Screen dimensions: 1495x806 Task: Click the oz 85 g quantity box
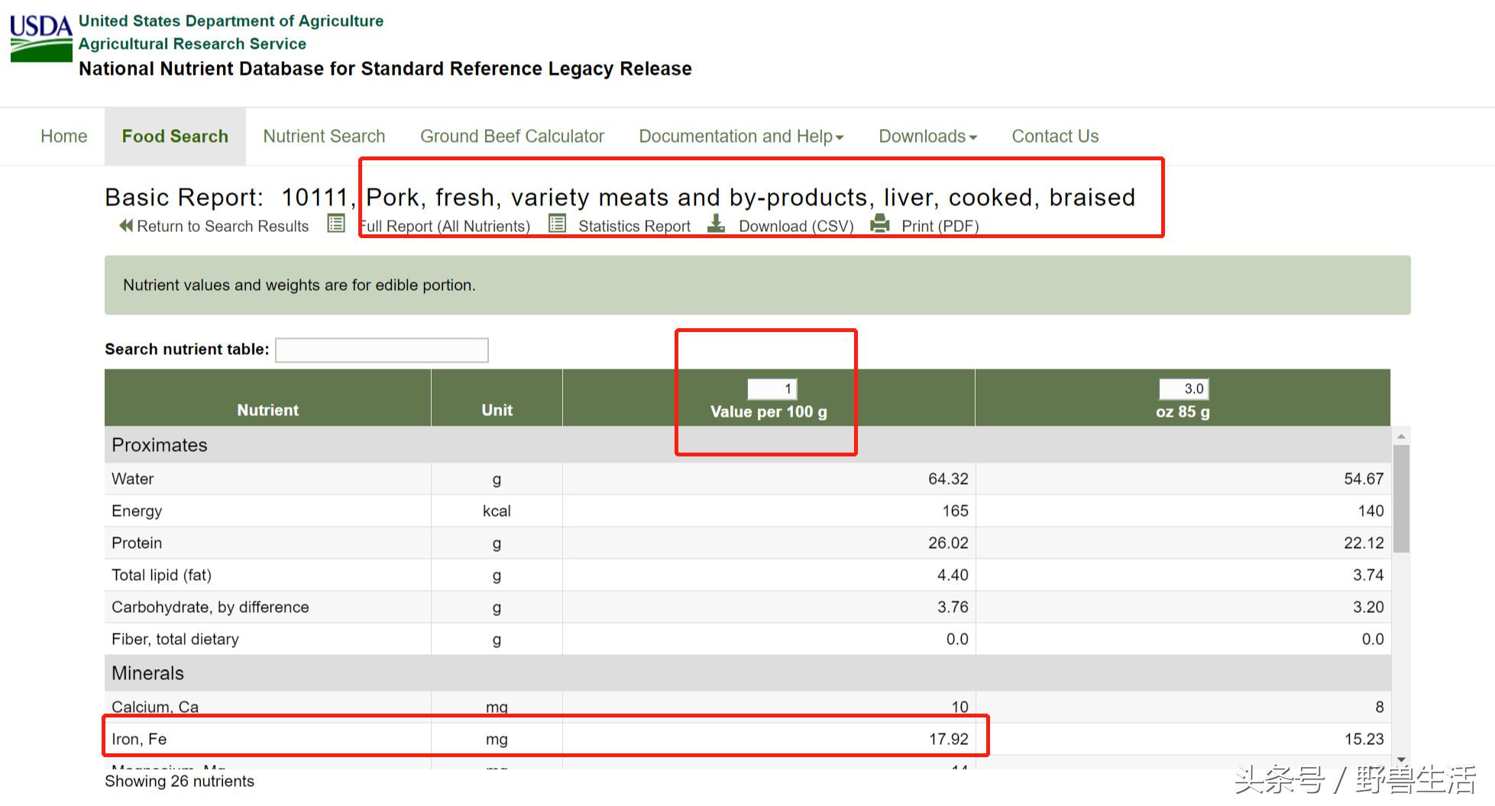tap(1183, 389)
